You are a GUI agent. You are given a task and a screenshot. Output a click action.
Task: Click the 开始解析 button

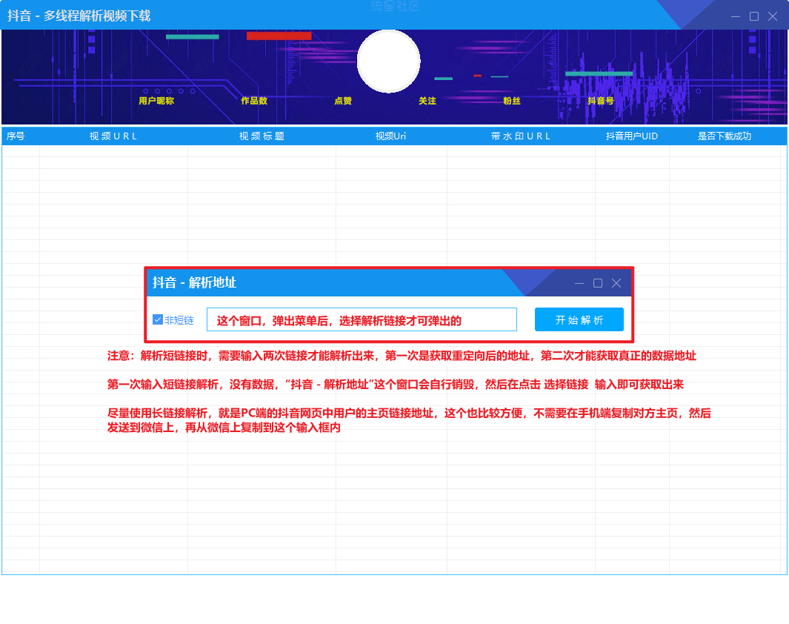tap(579, 319)
